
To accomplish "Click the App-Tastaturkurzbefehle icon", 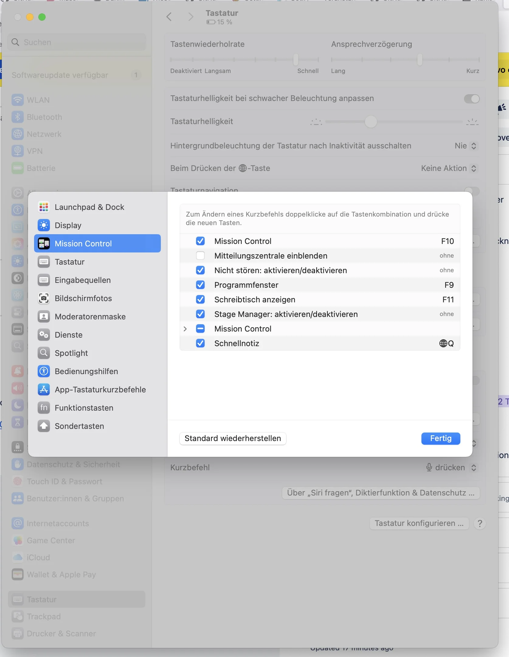I will pos(44,390).
